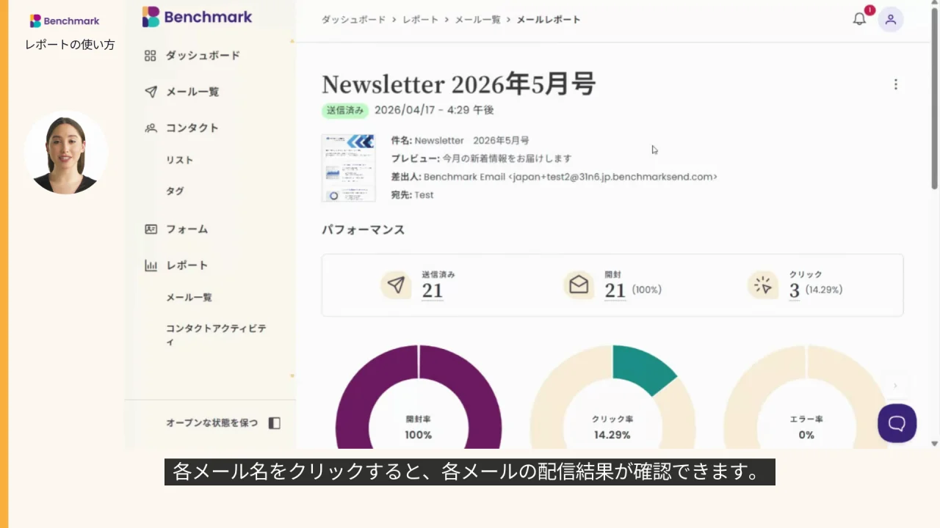Click the sent count 21 under 送信済み

(x=433, y=291)
